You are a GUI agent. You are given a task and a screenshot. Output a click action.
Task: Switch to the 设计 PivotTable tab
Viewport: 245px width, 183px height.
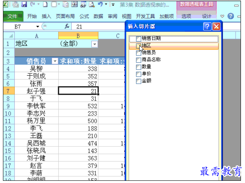tap(207, 16)
